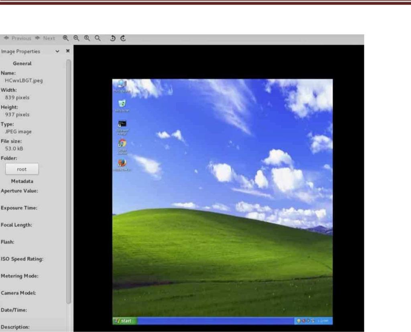
Task: Click the Aperture Value label
Action: [x=19, y=191]
